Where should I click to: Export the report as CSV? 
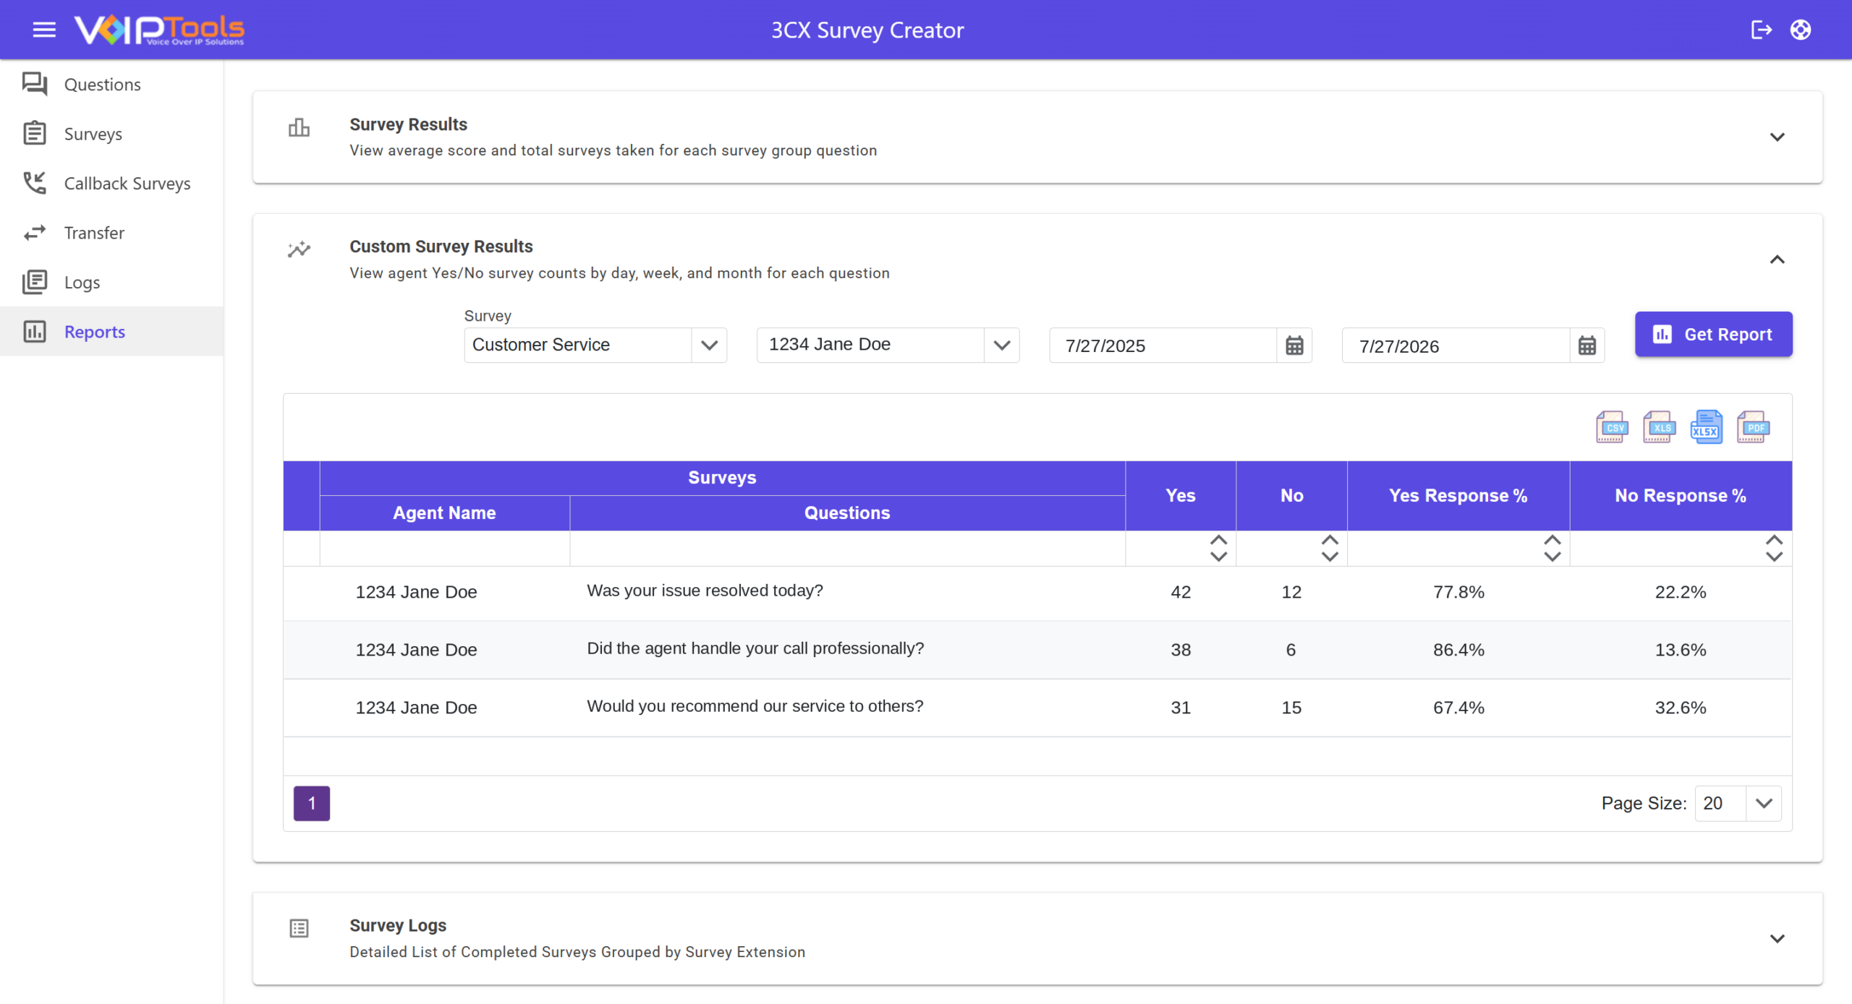[1612, 427]
